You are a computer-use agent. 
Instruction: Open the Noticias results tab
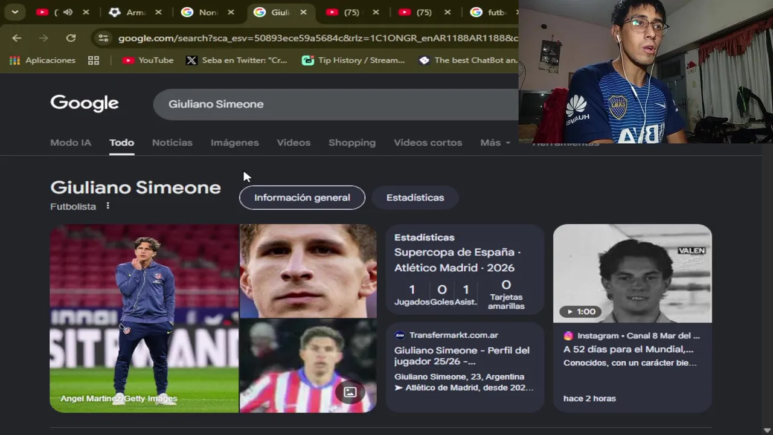[172, 143]
